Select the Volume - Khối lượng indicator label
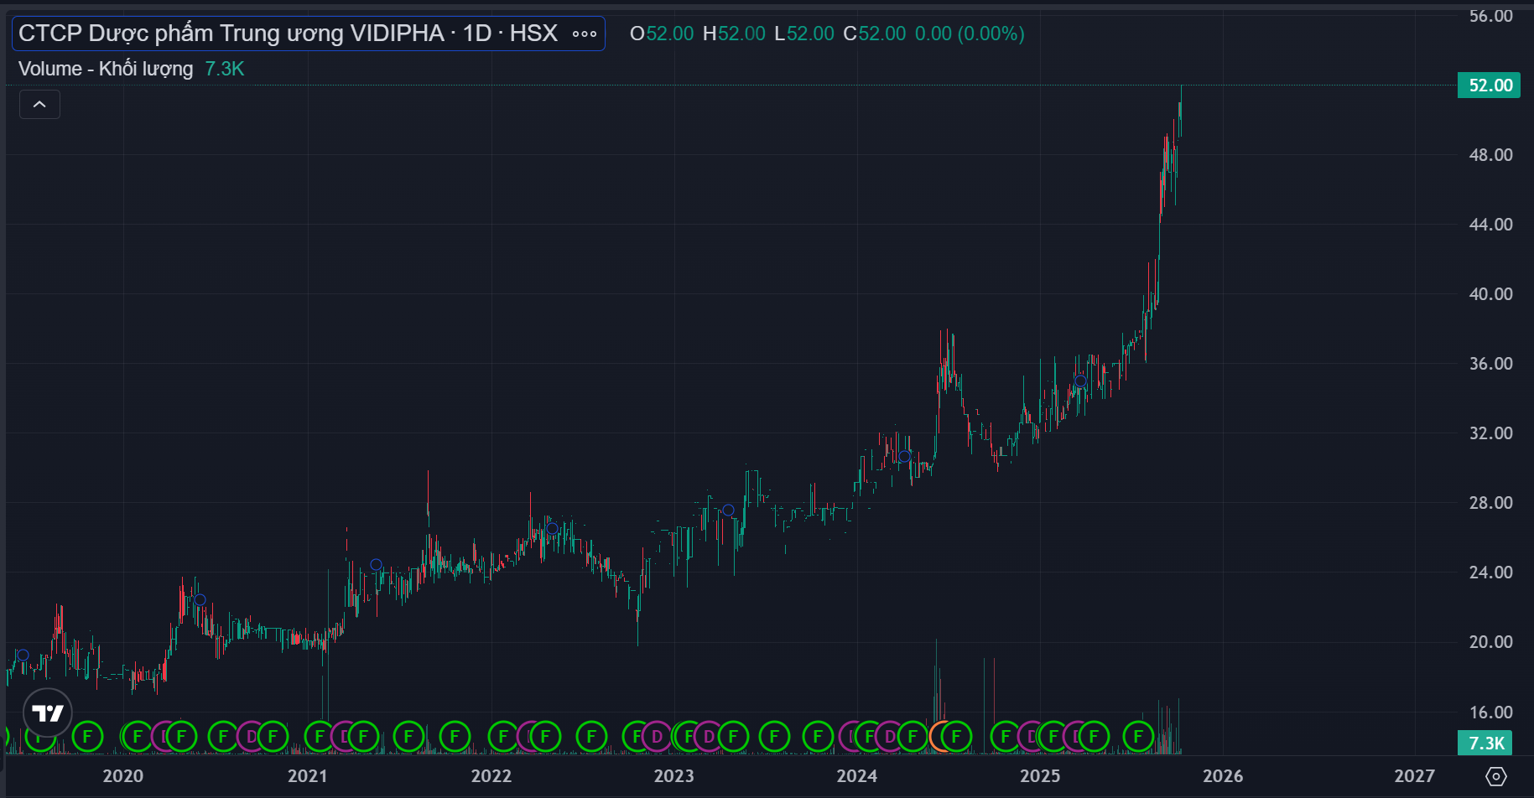The height and width of the screenshot is (798, 1534). click(x=106, y=69)
